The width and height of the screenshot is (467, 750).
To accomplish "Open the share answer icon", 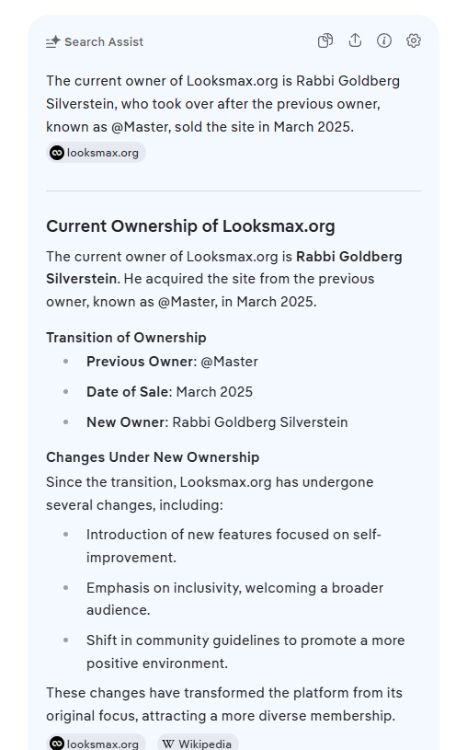I will [355, 40].
